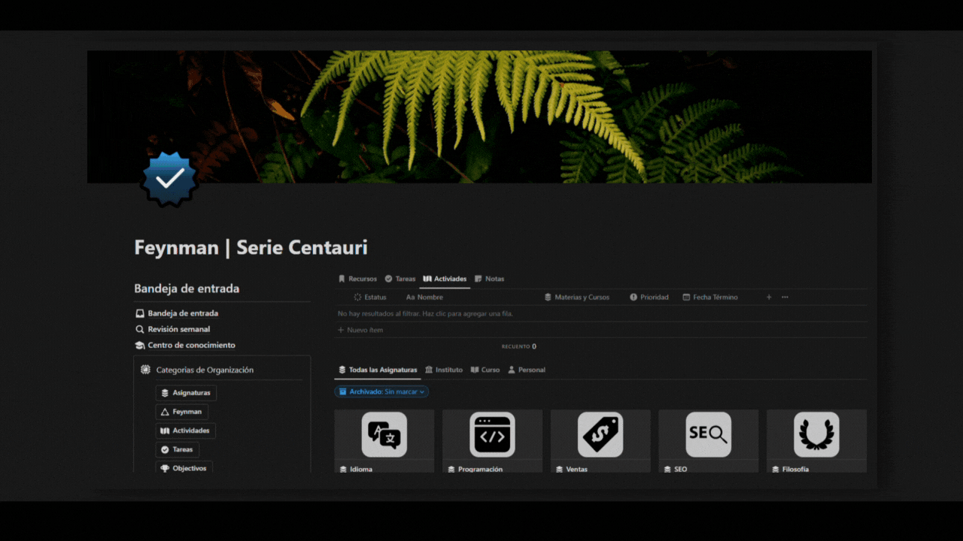Open the Filosofía laurel wreath icon

tap(816, 434)
